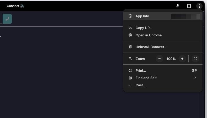Choose Uninstall Connect… option
Screen dimensions: 207x118
click(151, 47)
